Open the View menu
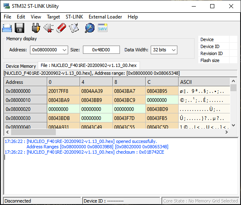Viewport: 241px width, 205px height. pyautogui.click(x=36, y=16)
